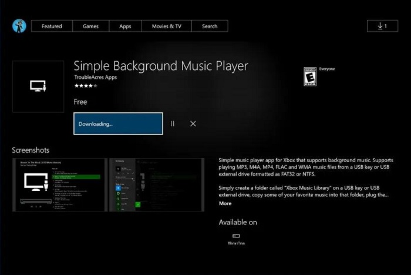Go to the Apps tab
The image size is (411, 275).
pos(125,26)
